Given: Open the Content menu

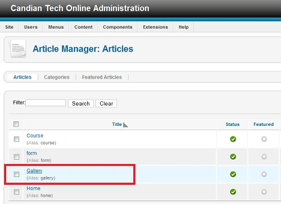Looking at the screenshot, I should 83,27.
